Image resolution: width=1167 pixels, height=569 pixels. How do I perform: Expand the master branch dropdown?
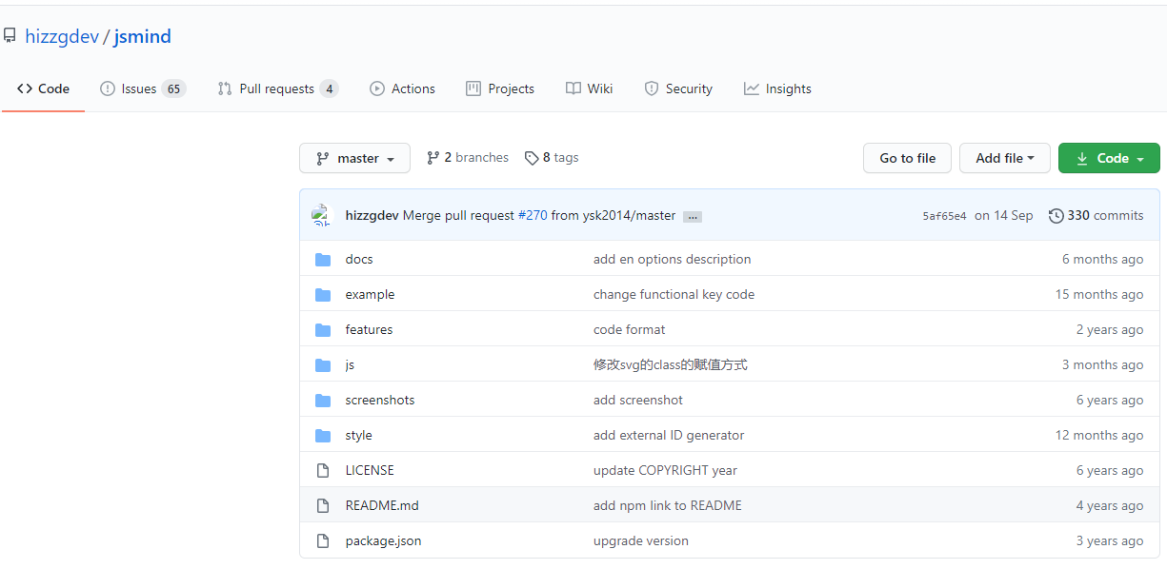[354, 158]
